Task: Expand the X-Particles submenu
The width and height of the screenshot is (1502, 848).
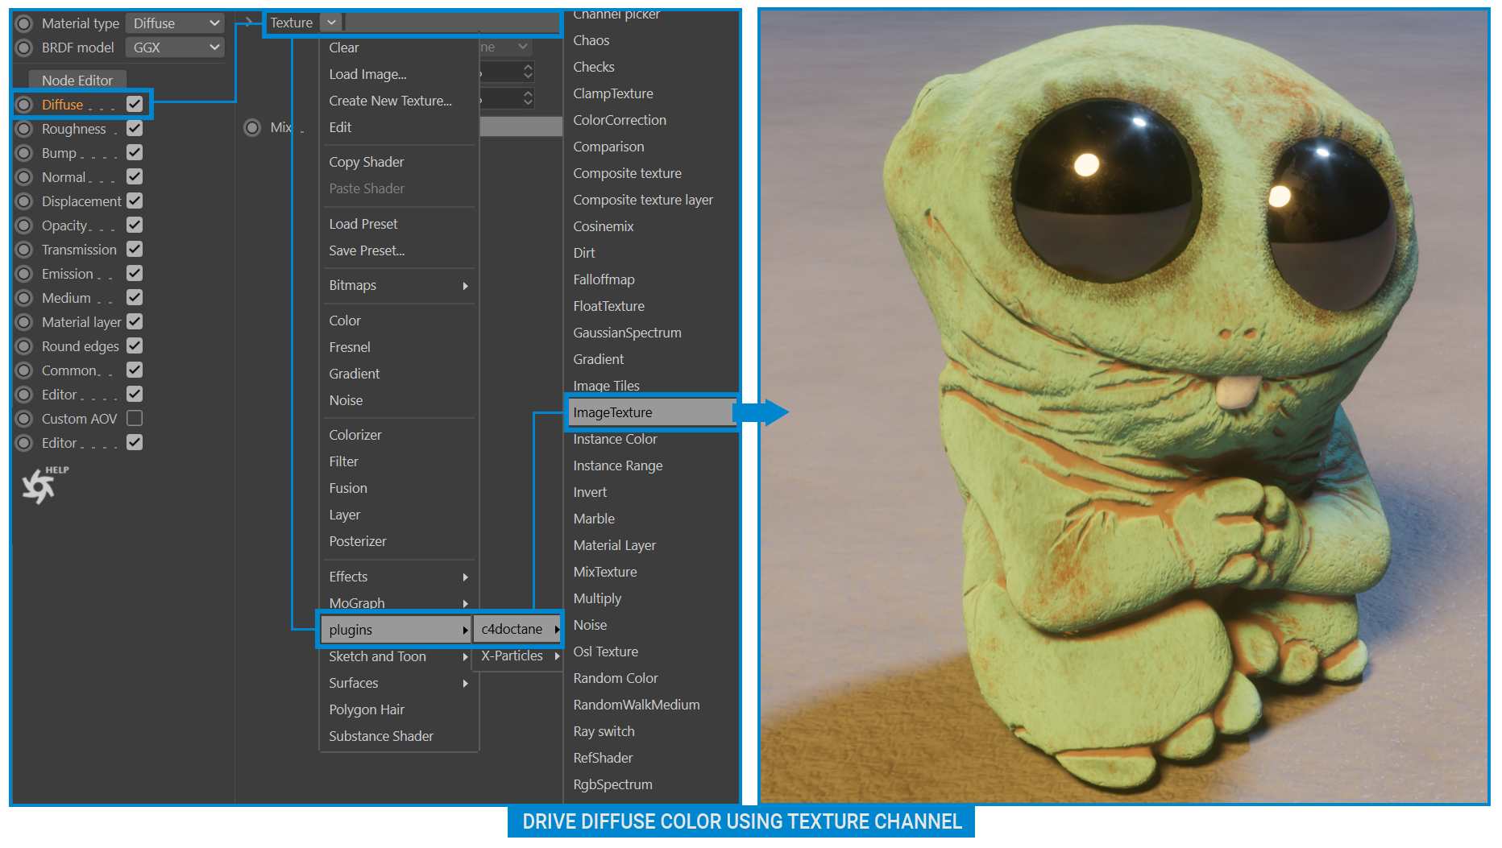Action: pyautogui.click(x=512, y=656)
